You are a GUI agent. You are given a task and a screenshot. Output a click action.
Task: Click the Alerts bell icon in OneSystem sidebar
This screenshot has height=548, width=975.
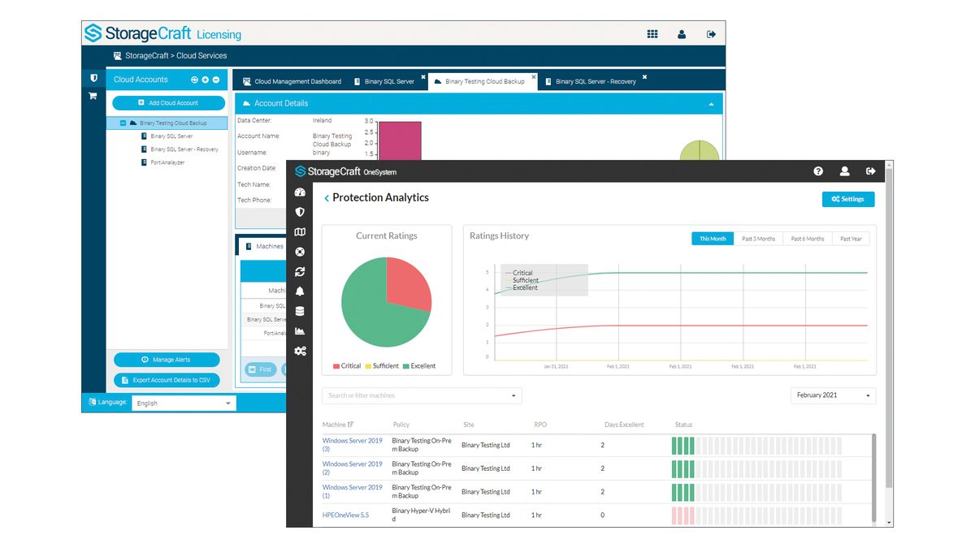point(300,291)
